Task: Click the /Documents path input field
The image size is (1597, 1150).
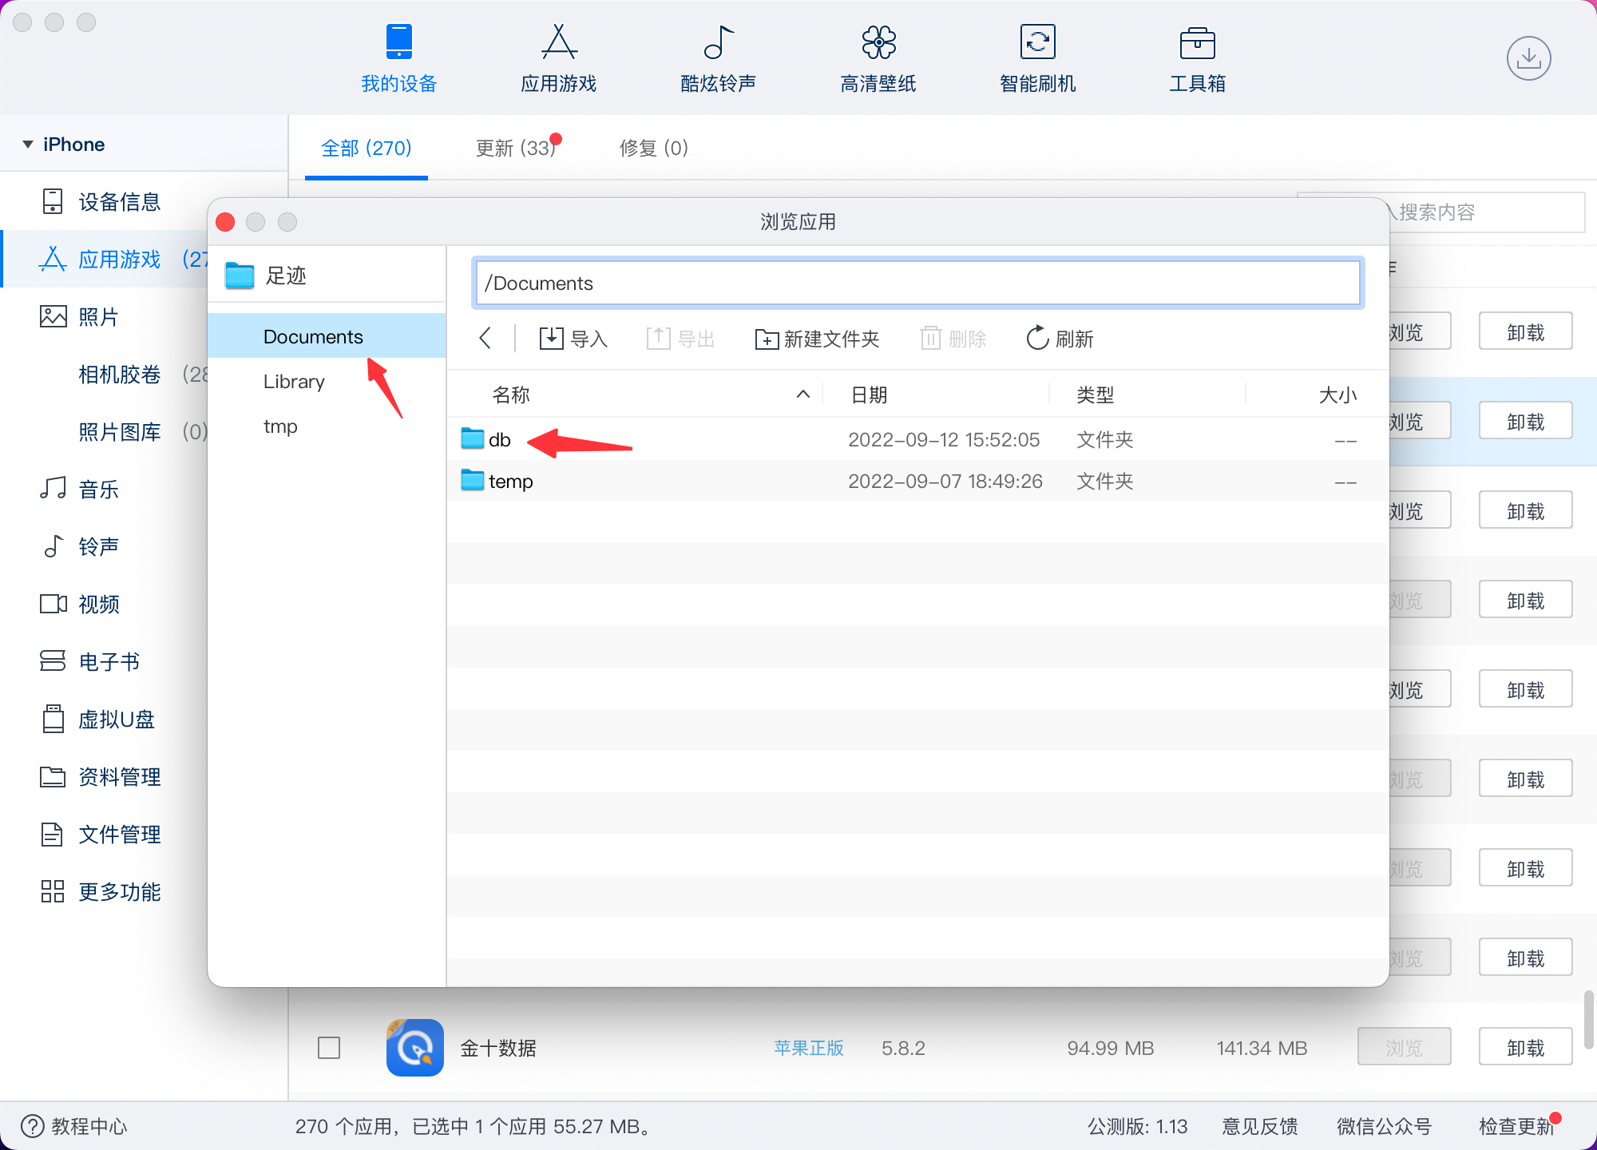Action: click(917, 284)
